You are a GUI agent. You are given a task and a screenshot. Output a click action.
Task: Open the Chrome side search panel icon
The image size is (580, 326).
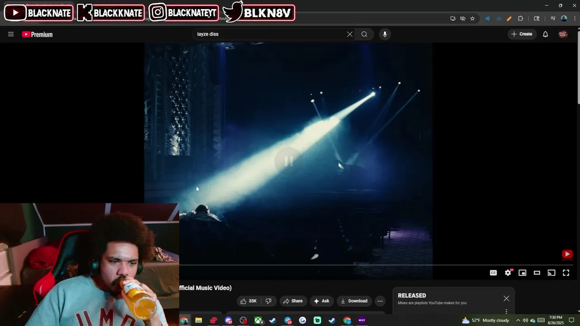click(536, 19)
